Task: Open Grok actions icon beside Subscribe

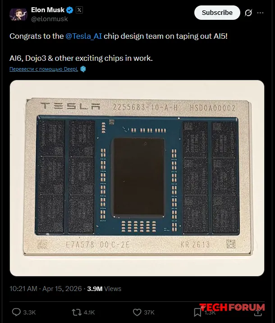Action: point(248,13)
